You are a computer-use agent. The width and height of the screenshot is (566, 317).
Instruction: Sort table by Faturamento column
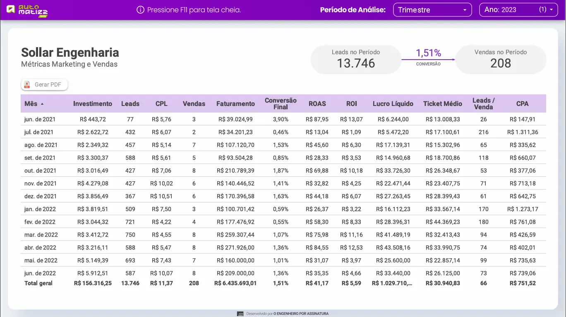[235, 104]
